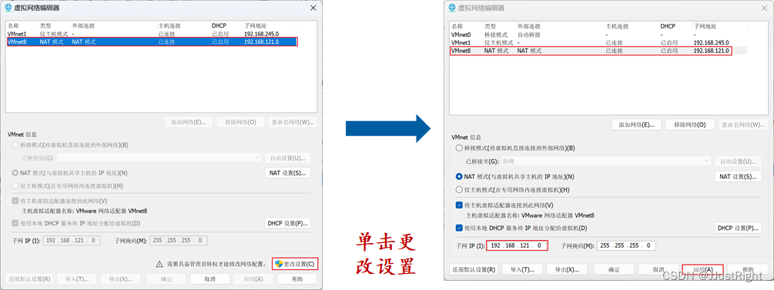
Task: Click 取消 in left window
Action: pos(209,278)
